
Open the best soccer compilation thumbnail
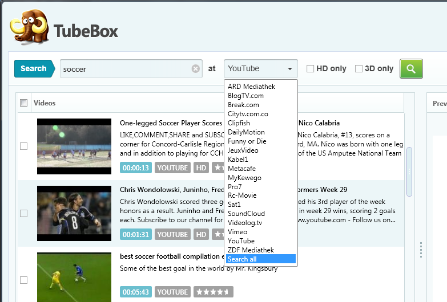(x=74, y=276)
